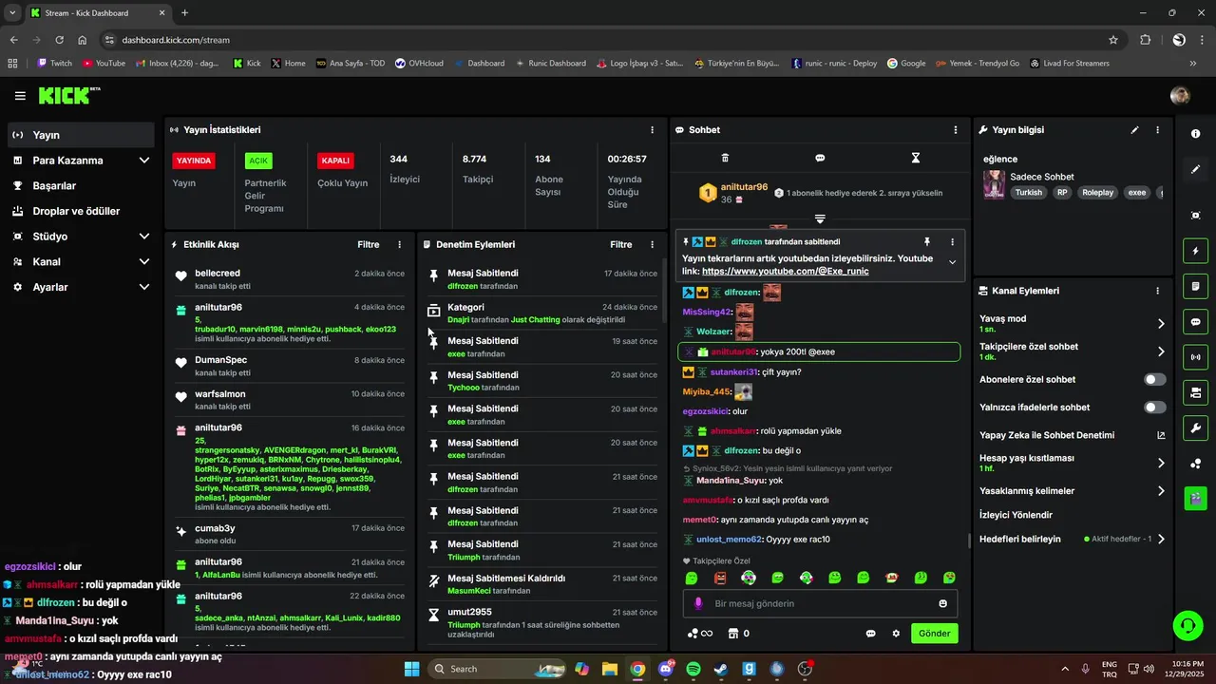Select Yayın in the left sidebar
Viewport: 1216px width, 684px height.
[81, 135]
